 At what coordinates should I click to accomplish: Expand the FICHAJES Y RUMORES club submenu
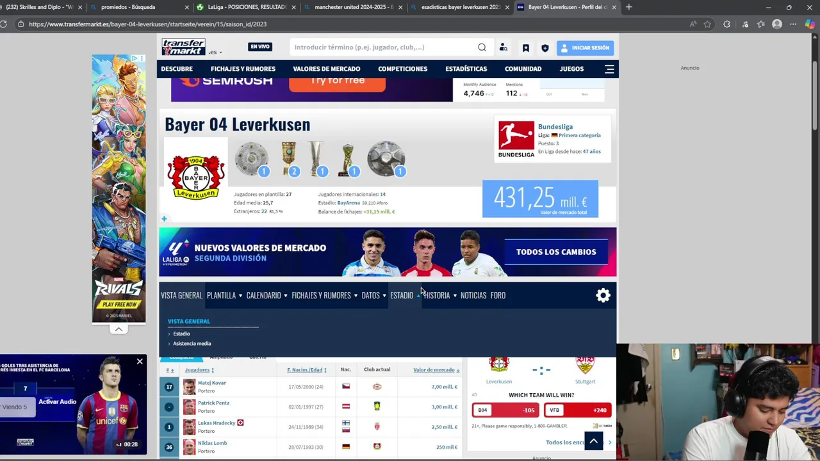click(x=325, y=295)
